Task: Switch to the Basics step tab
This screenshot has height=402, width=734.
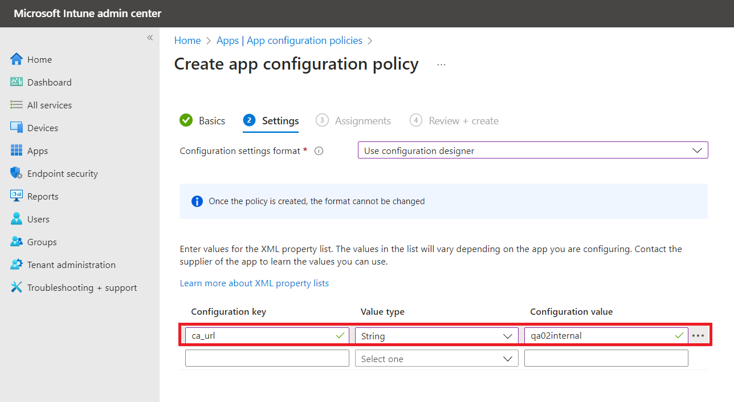Action: 202,121
